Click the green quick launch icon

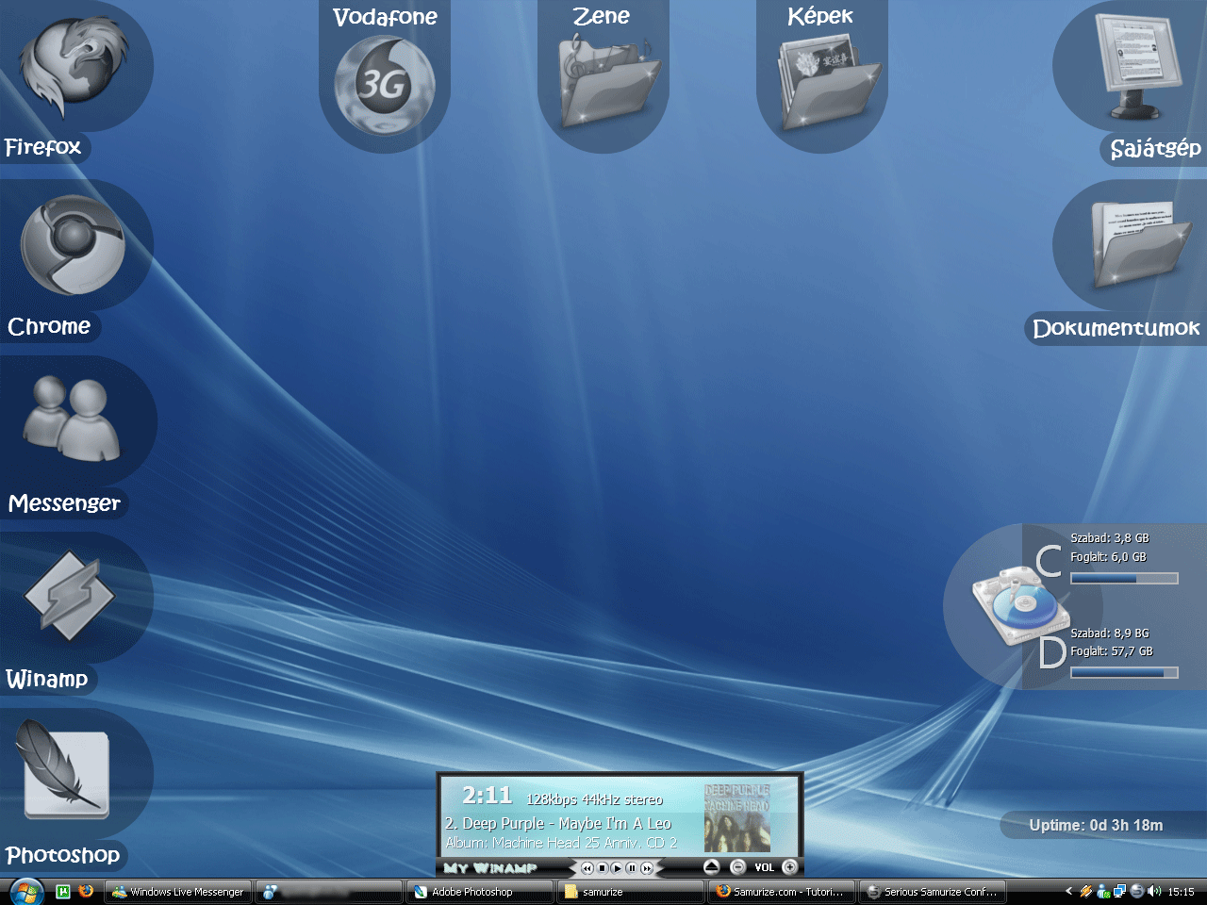(63, 892)
